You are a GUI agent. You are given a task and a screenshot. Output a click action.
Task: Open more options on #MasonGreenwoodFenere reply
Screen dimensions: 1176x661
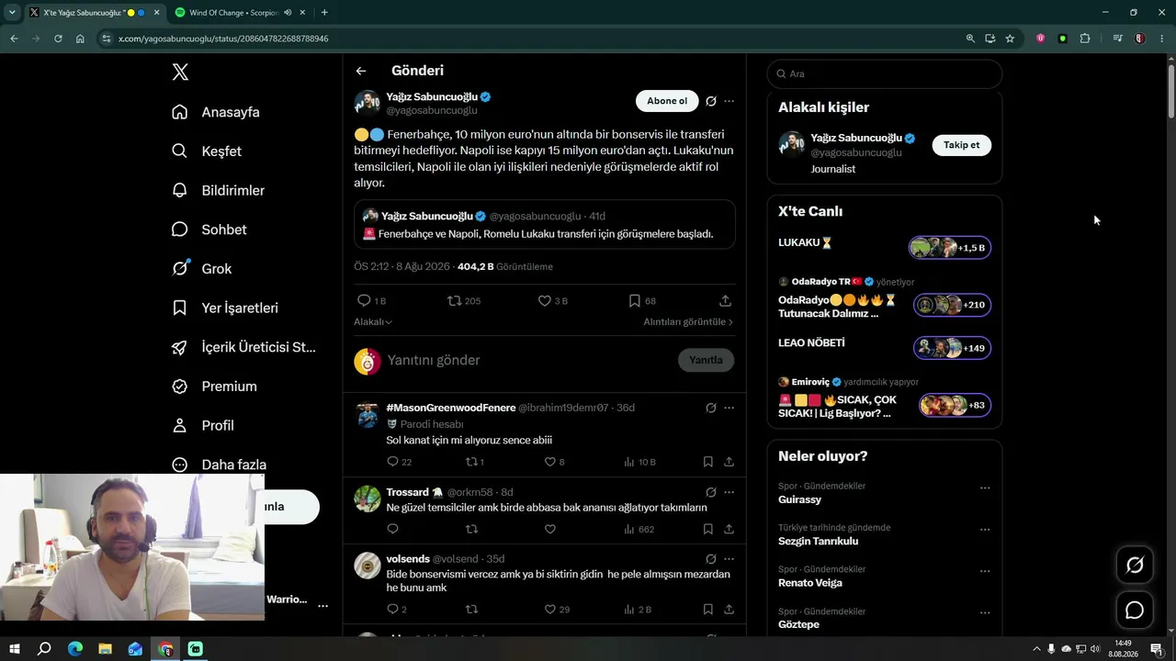(x=729, y=408)
